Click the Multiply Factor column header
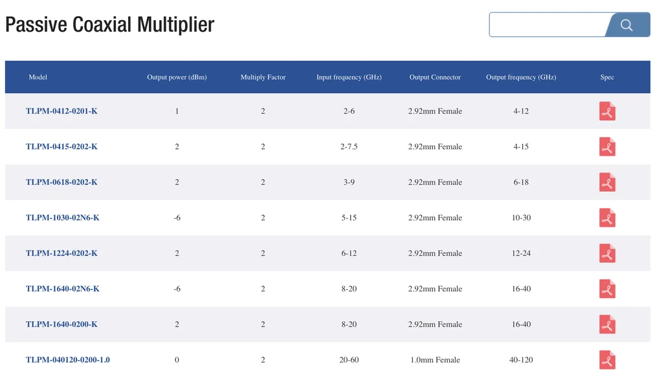 pyautogui.click(x=263, y=78)
